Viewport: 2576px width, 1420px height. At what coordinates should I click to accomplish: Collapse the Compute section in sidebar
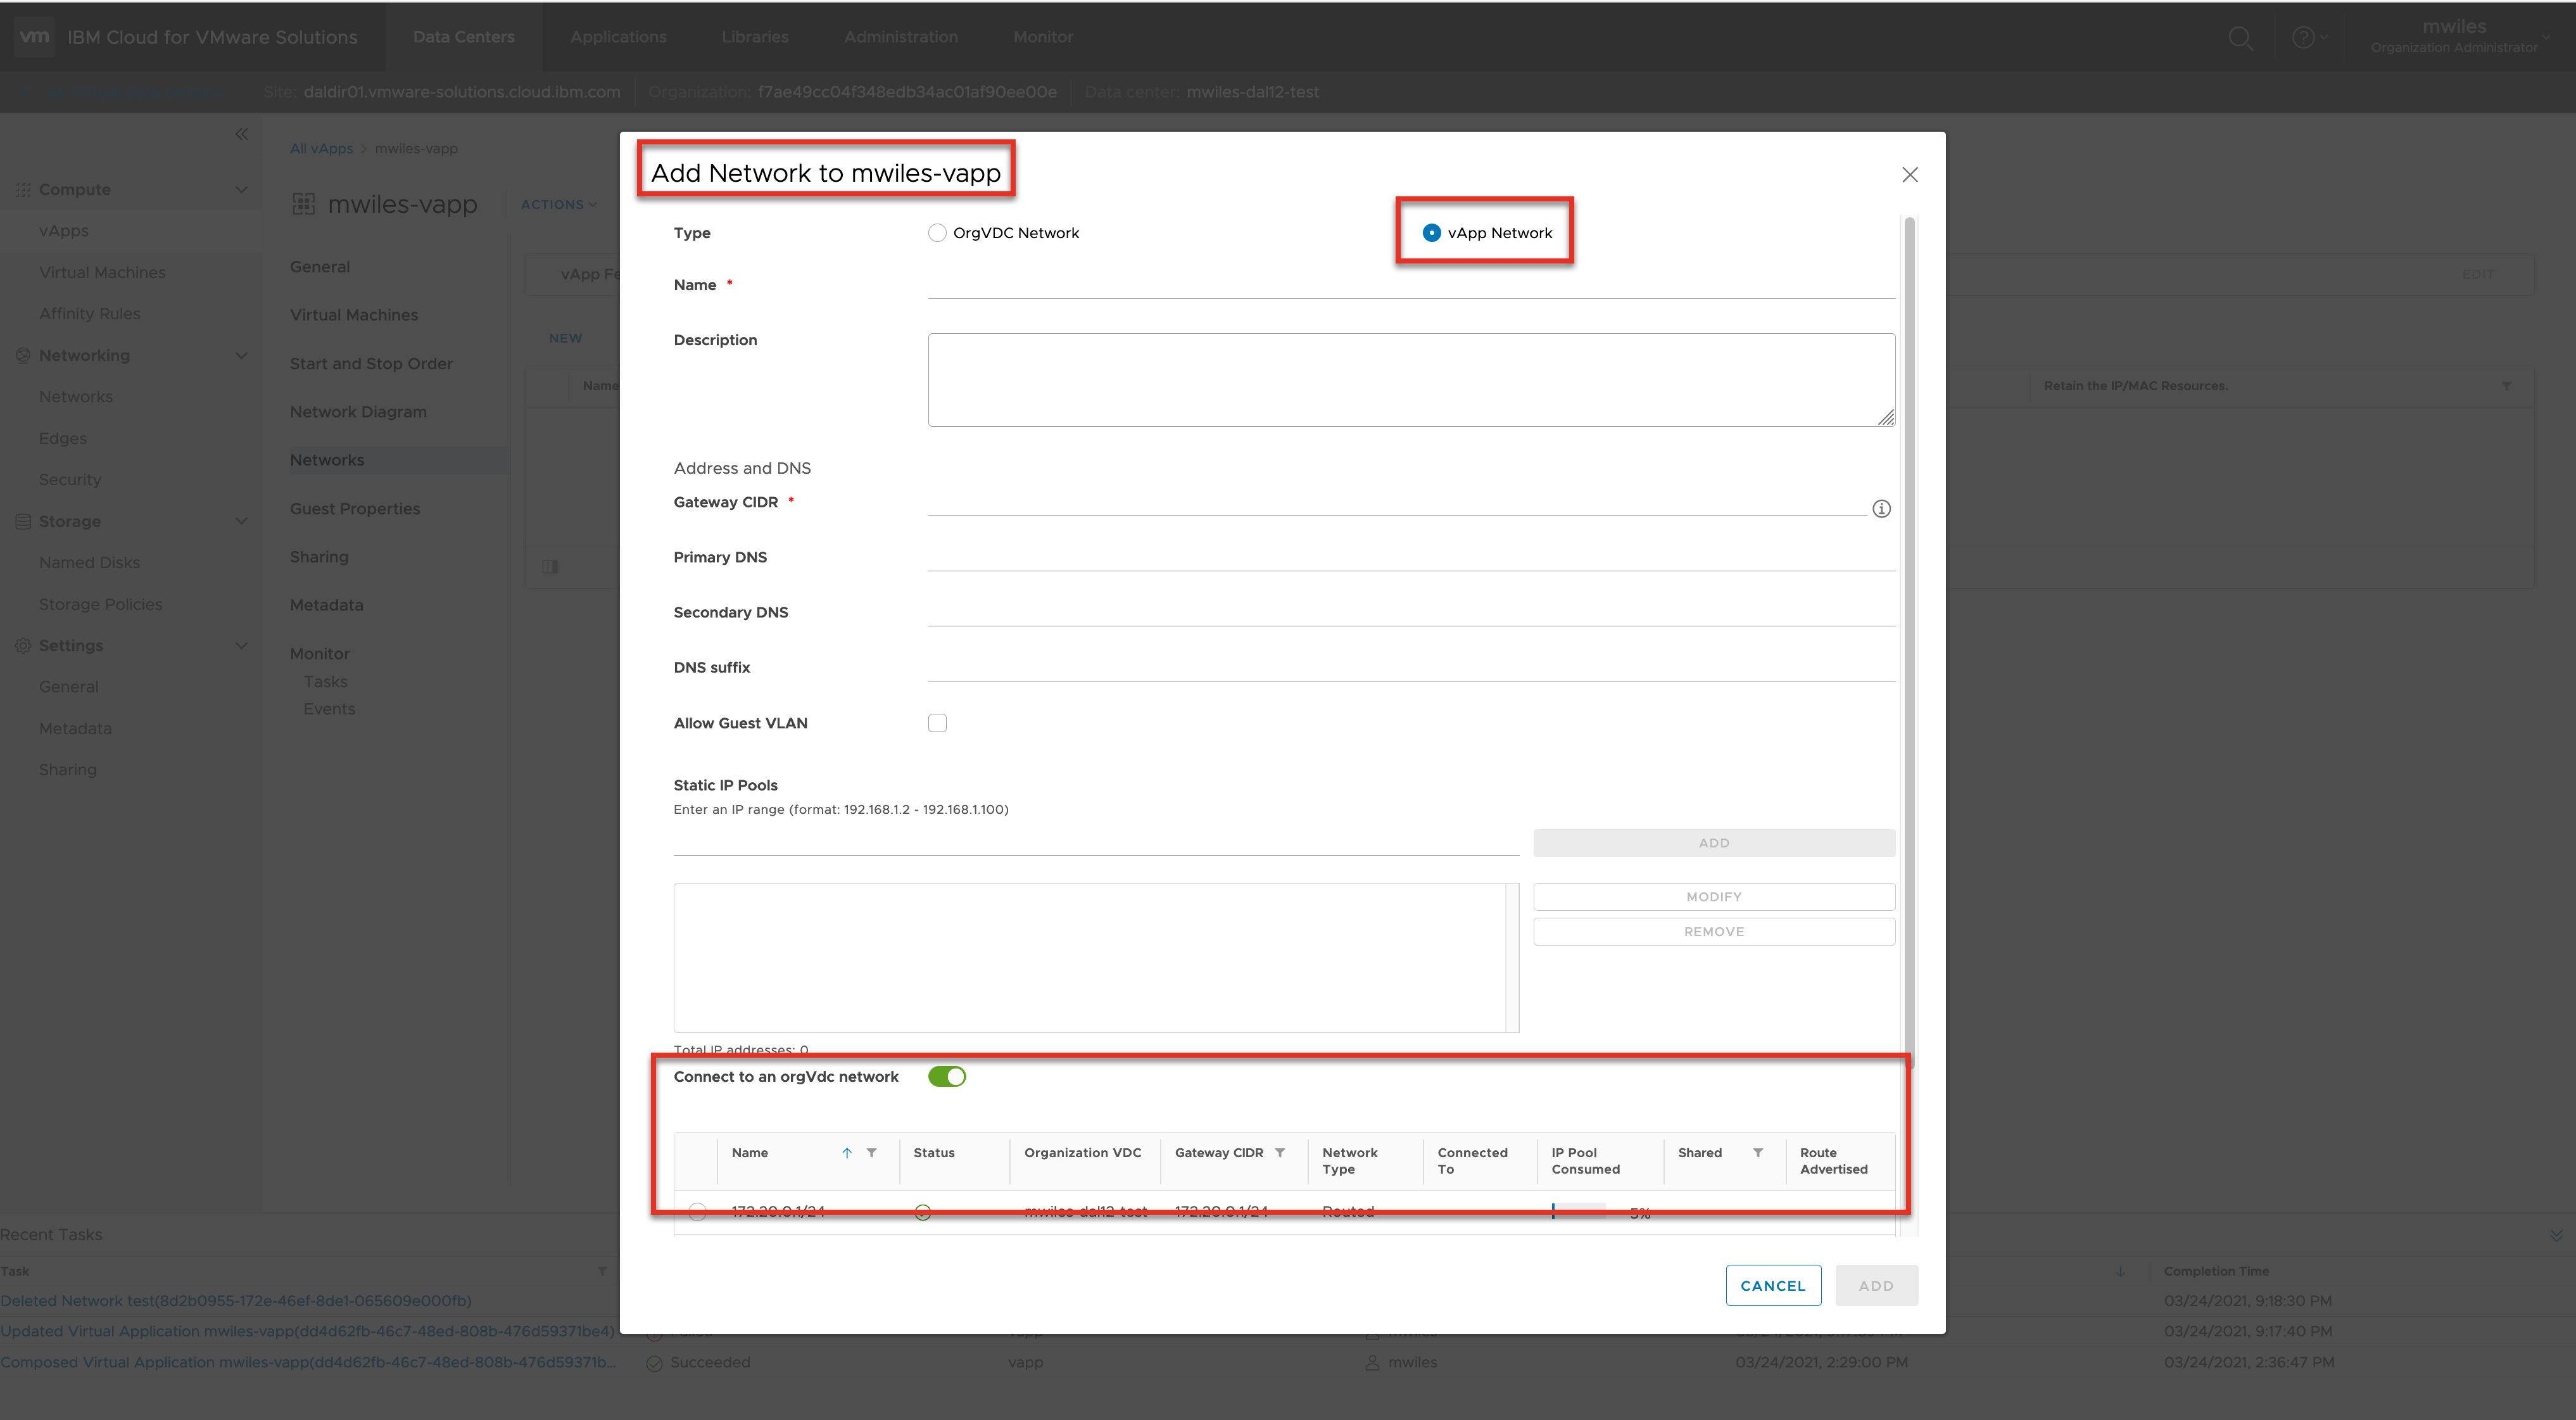(241, 190)
